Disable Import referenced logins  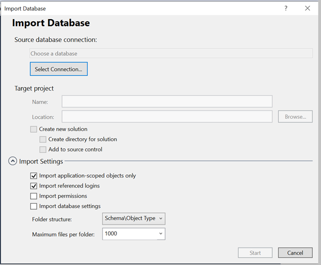(x=34, y=186)
